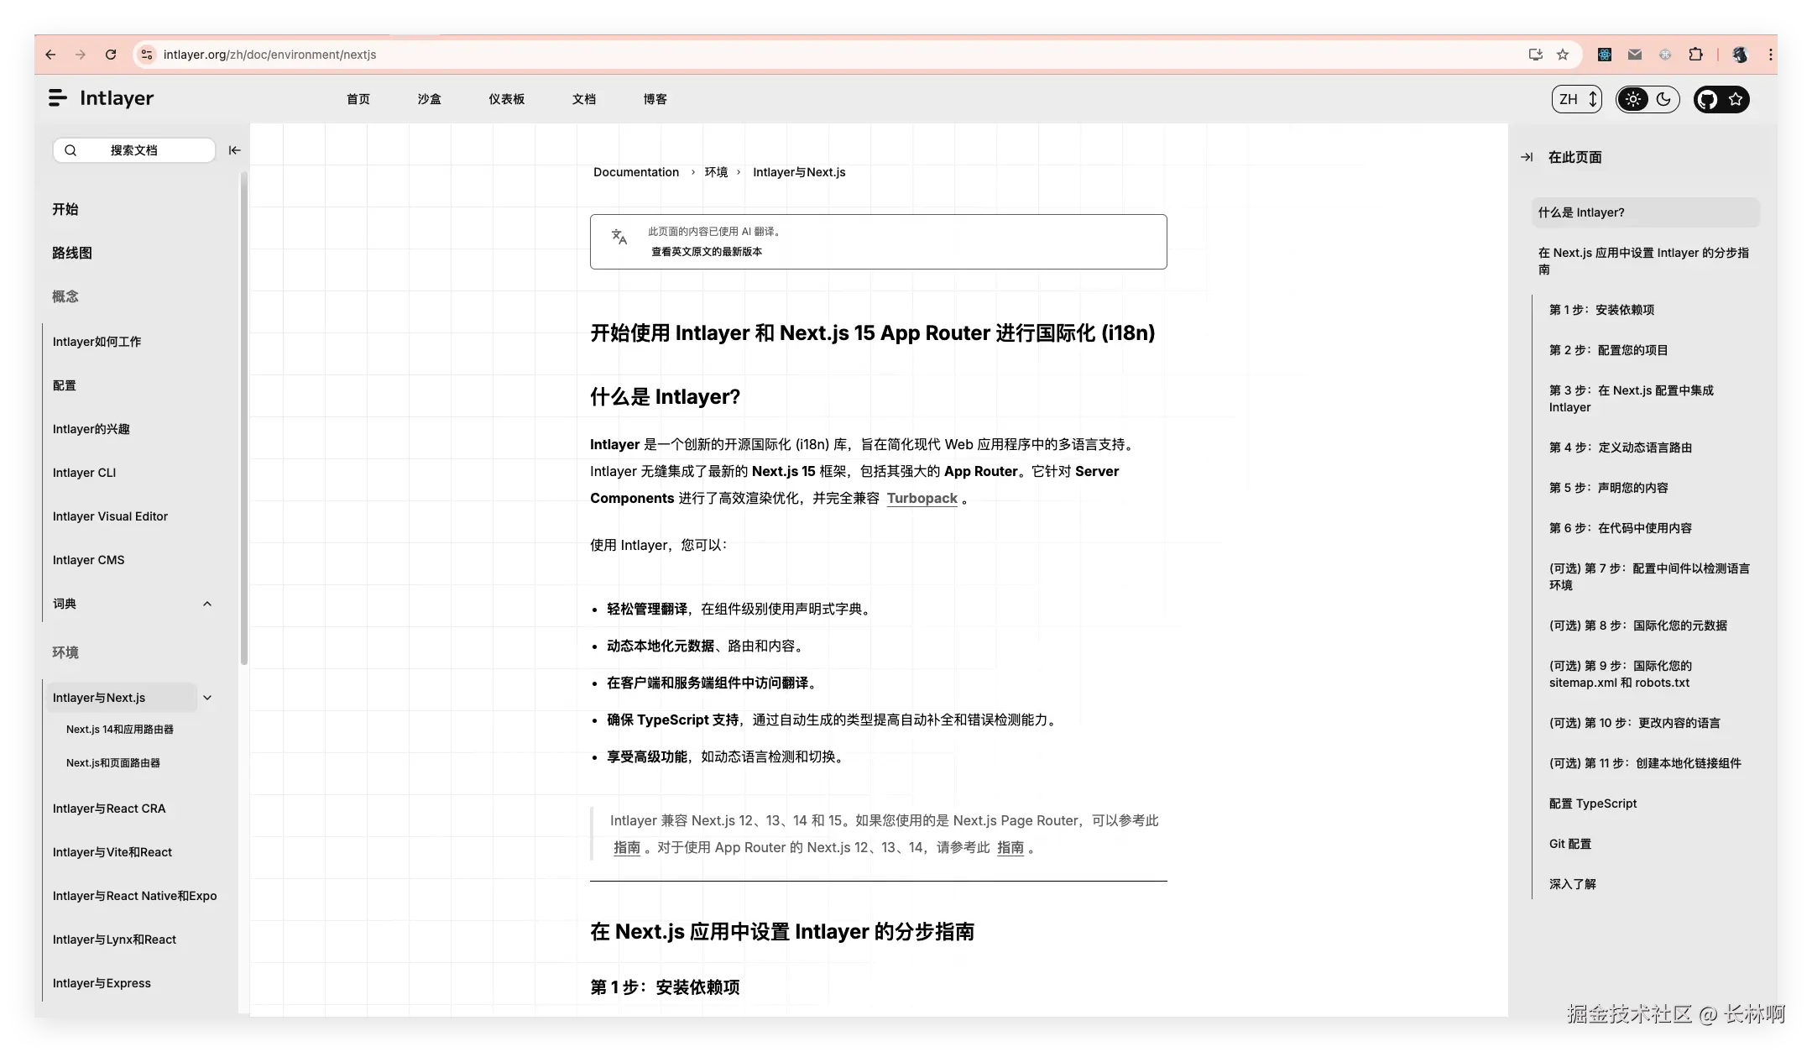Viewport: 1812px width, 1052px height.
Task: Focus the 搜索文档 search field
Action: pyautogui.click(x=134, y=150)
